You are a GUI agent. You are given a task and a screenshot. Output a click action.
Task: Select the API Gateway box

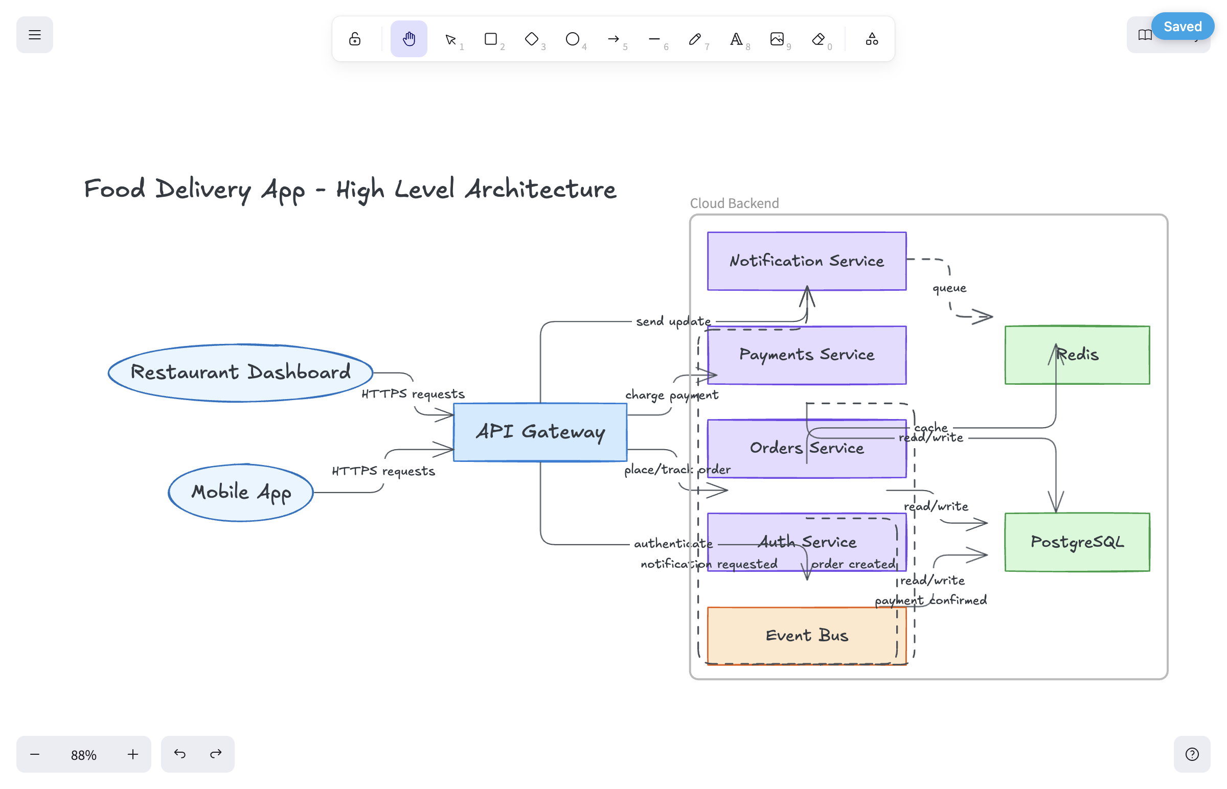(540, 432)
